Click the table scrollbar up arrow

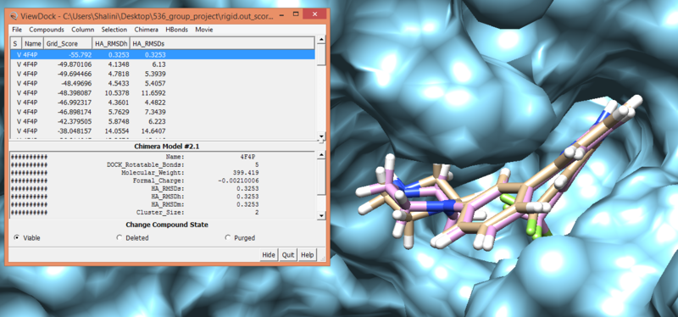(321, 40)
